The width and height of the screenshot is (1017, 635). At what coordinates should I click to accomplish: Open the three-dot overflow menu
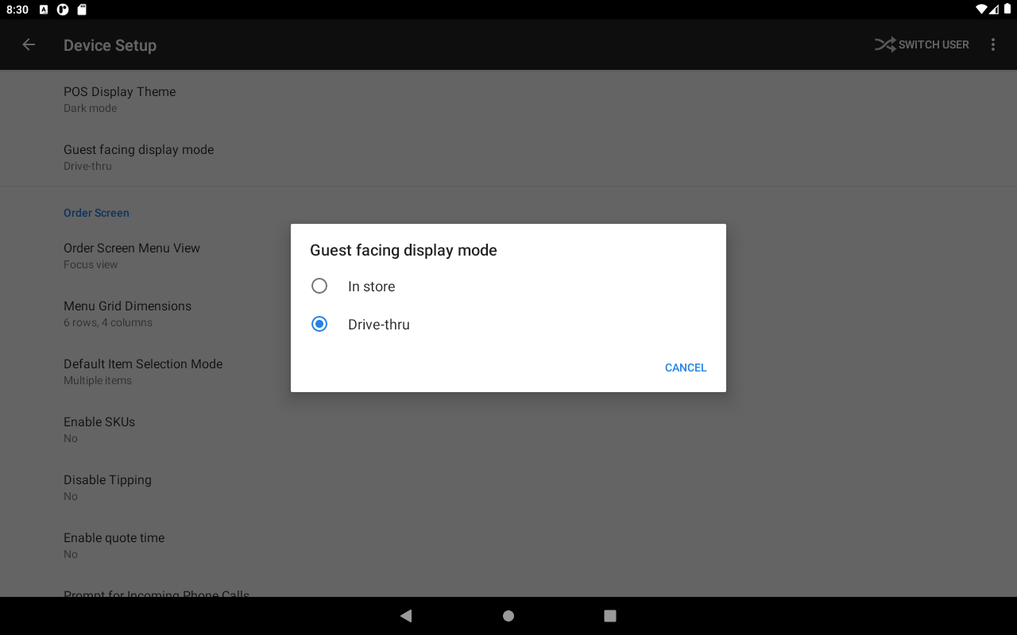pos(993,44)
